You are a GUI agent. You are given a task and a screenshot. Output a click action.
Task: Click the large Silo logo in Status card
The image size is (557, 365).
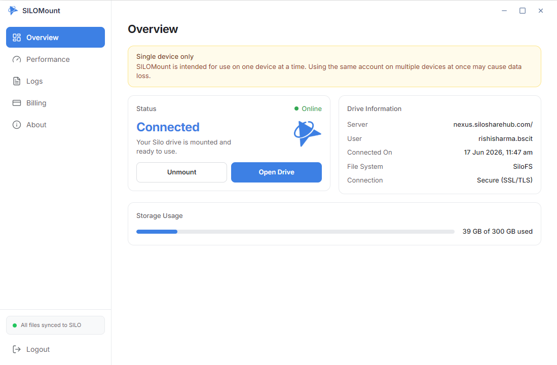pyautogui.click(x=307, y=134)
